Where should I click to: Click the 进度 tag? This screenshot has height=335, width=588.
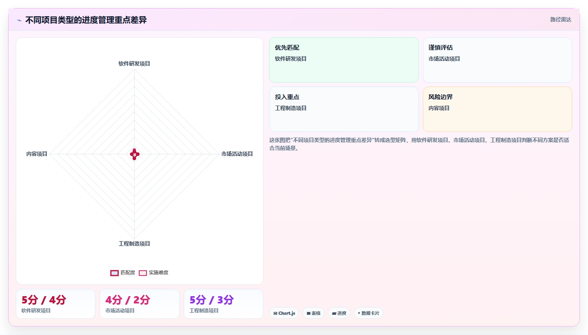(339, 313)
